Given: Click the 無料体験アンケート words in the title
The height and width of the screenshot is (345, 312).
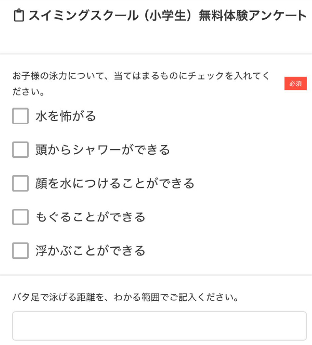Looking at the screenshot, I should 253,16.
